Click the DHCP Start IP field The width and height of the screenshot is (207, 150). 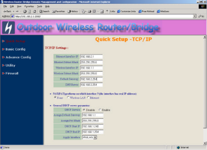(93, 126)
